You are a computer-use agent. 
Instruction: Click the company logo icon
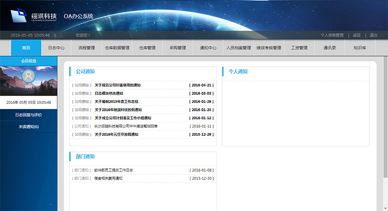pos(19,15)
